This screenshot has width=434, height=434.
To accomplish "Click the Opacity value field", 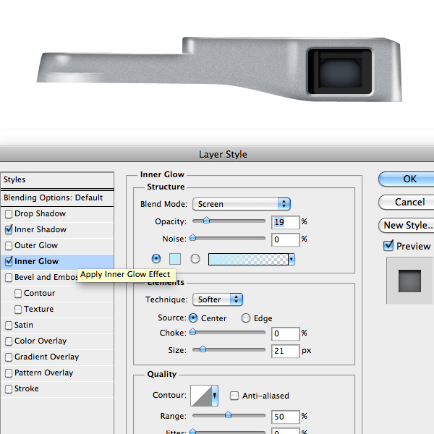I will pyautogui.click(x=286, y=222).
